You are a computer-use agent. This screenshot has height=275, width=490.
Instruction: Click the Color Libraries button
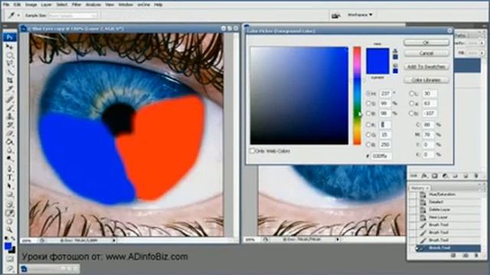click(426, 80)
